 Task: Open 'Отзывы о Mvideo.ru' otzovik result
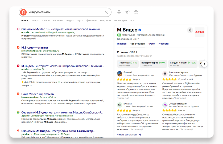(x=61, y=29)
